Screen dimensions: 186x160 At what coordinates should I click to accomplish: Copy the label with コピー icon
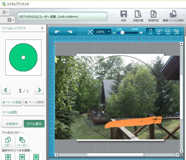pyautogui.click(x=8, y=141)
